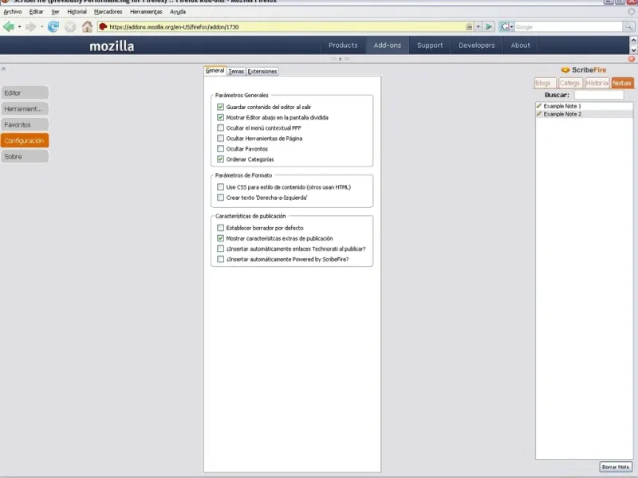638x478 pixels.
Task: Click the Favoritos sidebar button
Action: pyautogui.click(x=25, y=124)
